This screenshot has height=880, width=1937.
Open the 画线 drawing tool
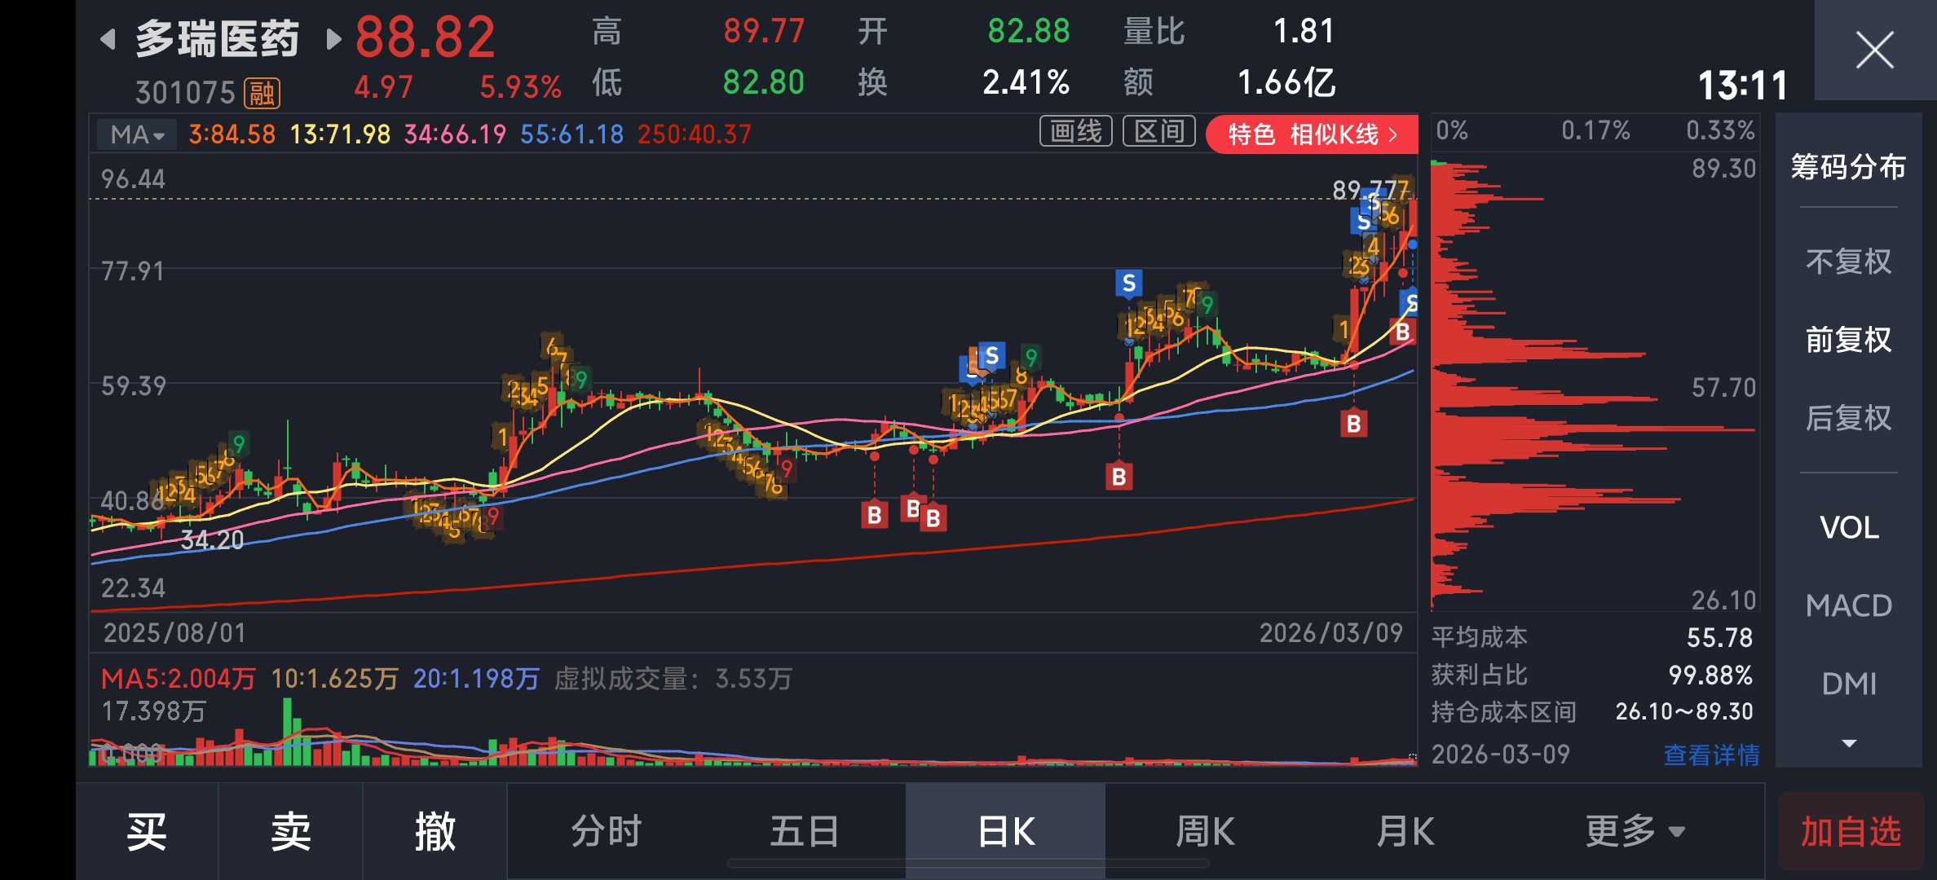point(1075,132)
